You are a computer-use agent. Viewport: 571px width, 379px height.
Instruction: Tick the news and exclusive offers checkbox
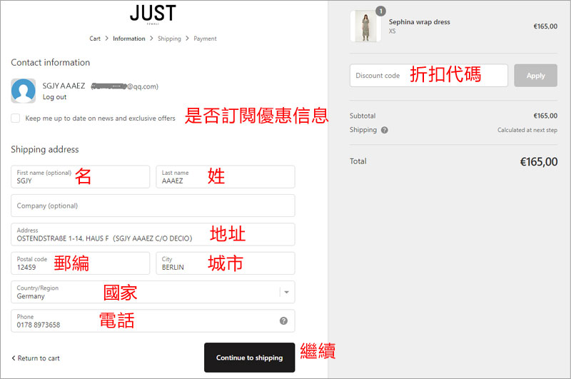(x=15, y=118)
